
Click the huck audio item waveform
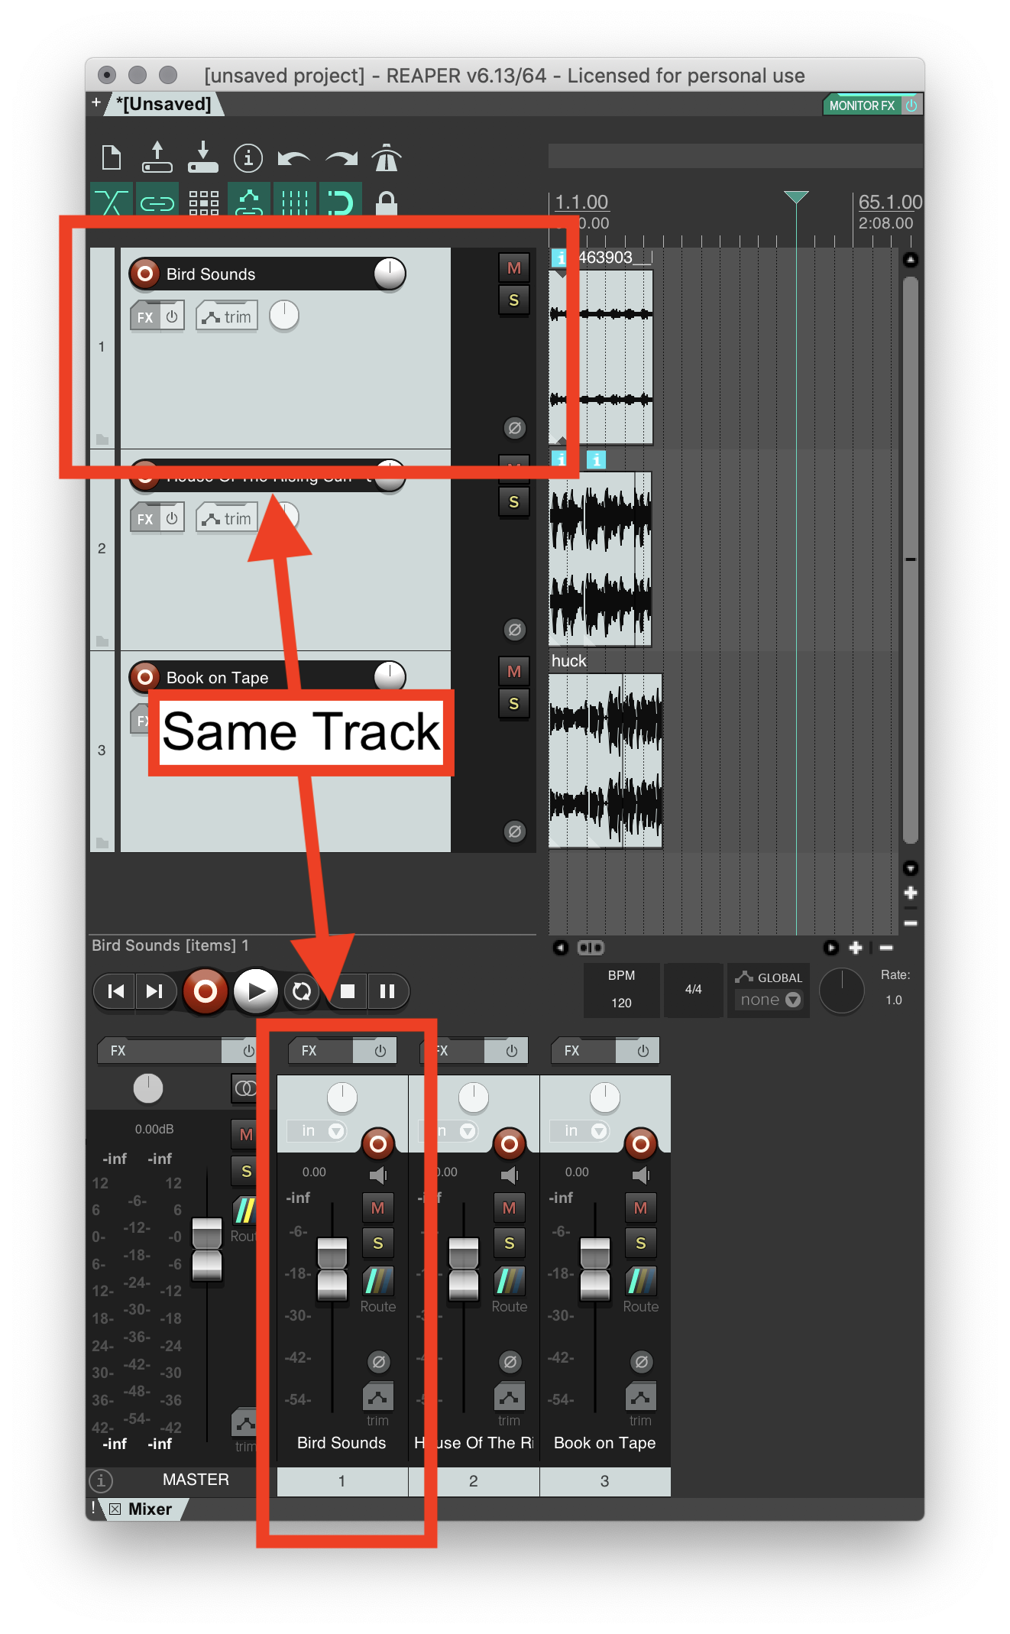tap(606, 760)
